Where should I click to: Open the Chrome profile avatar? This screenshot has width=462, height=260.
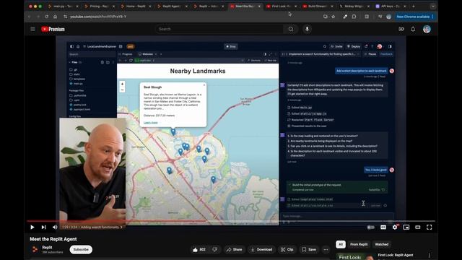pos(389,17)
